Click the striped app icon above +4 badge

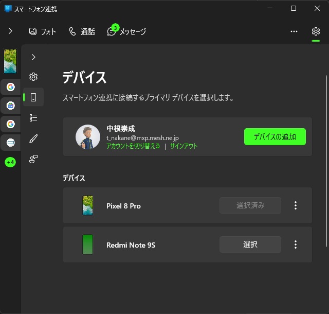pos(10,143)
